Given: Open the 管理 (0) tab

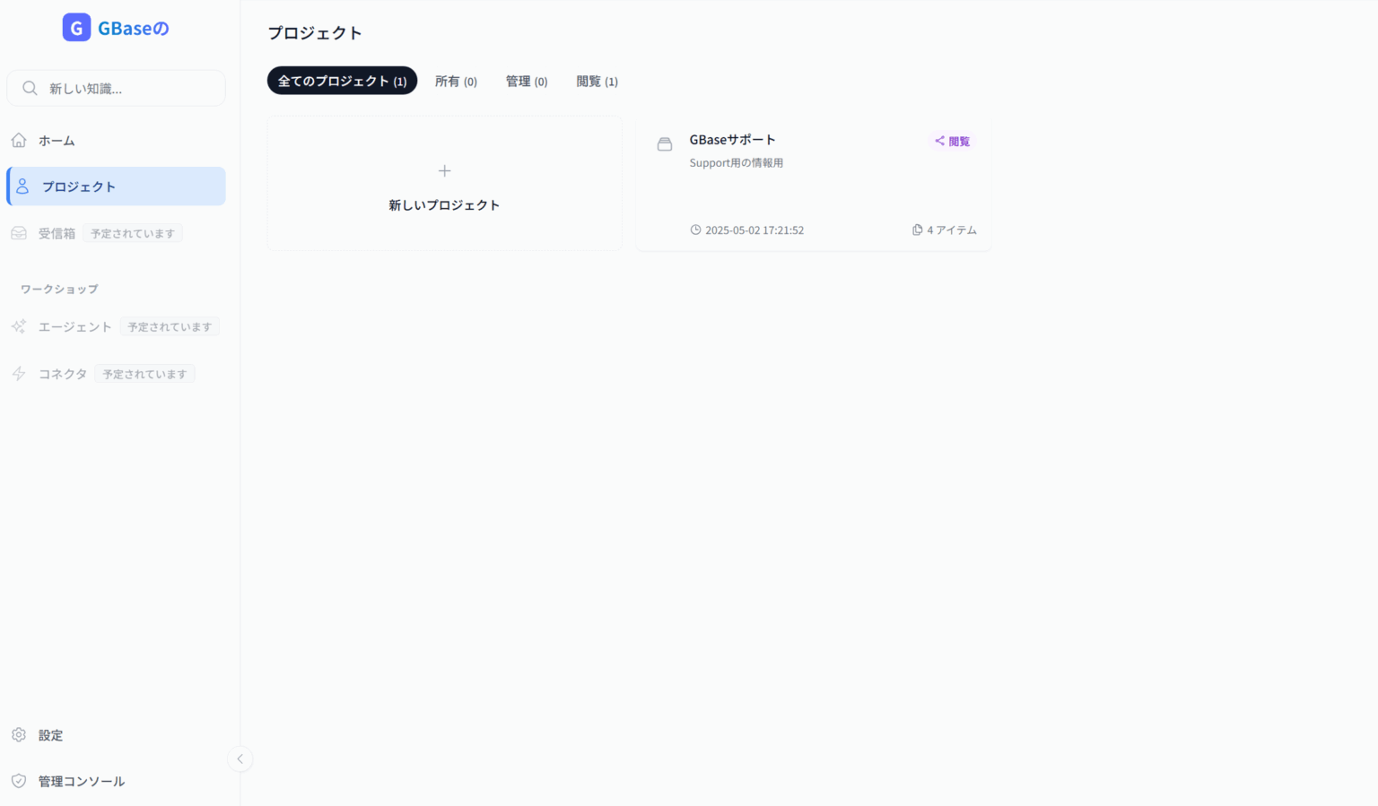Looking at the screenshot, I should coord(527,81).
